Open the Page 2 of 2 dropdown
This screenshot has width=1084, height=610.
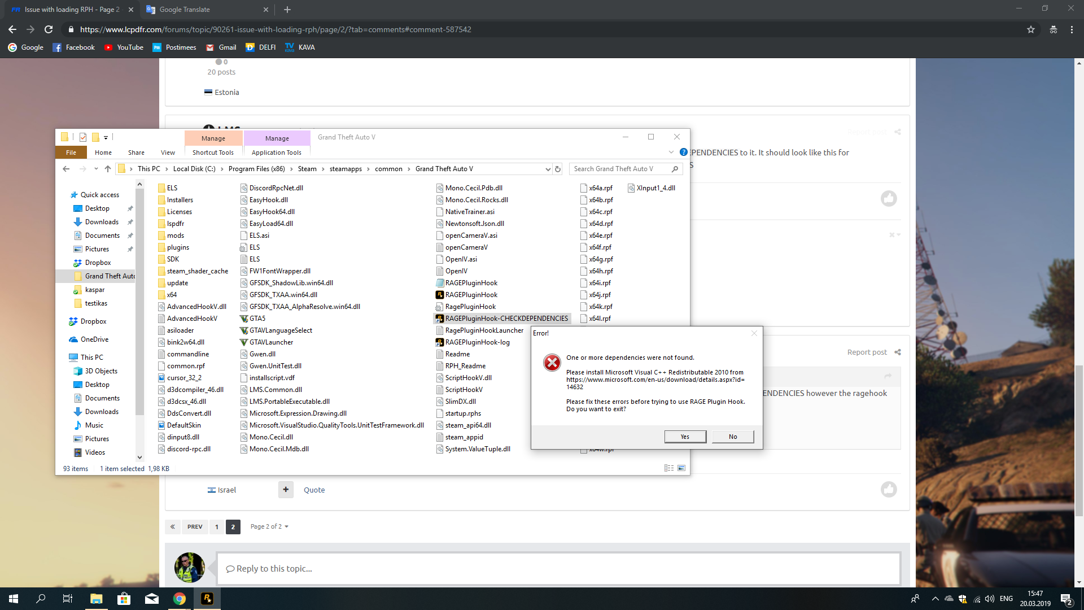pyautogui.click(x=269, y=526)
